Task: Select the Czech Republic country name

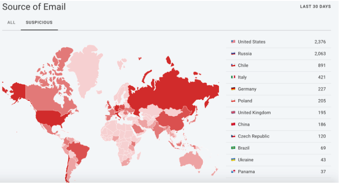Action: pos(254,136)
